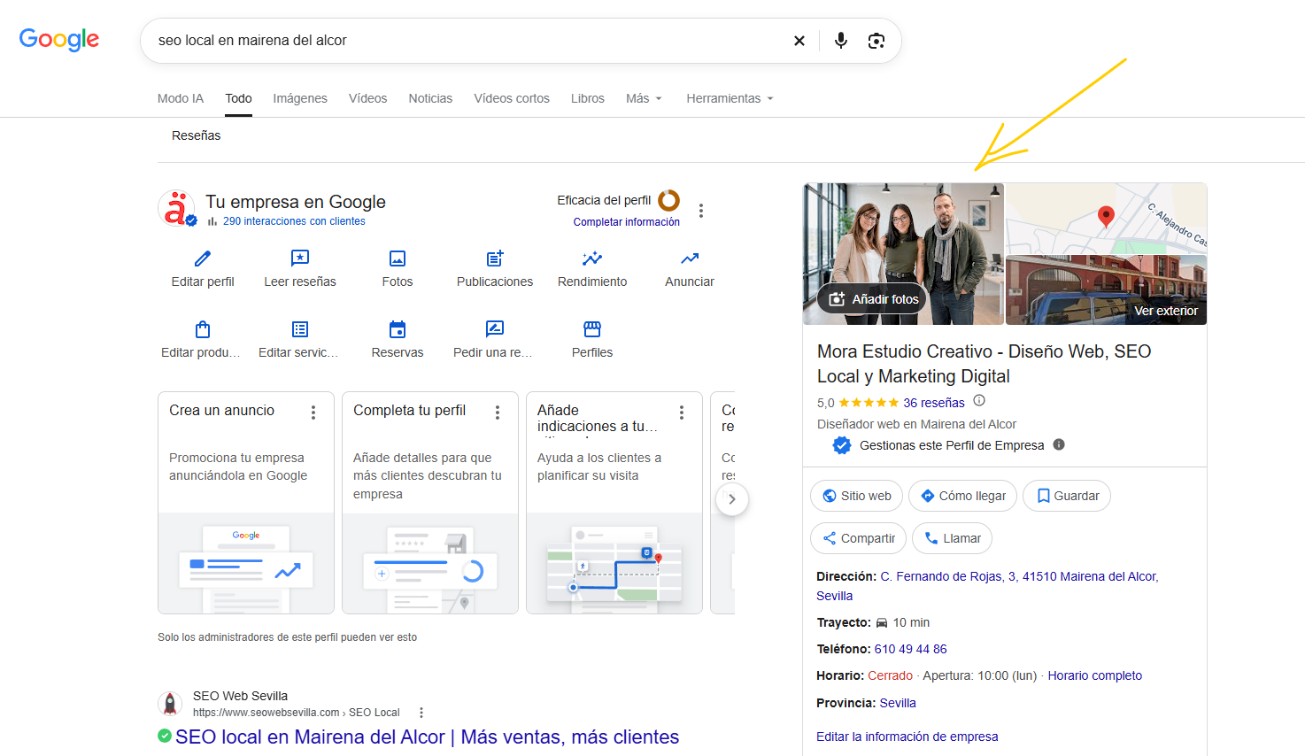Click info icon beside Gestionas este Perfil

point(1059,444)
